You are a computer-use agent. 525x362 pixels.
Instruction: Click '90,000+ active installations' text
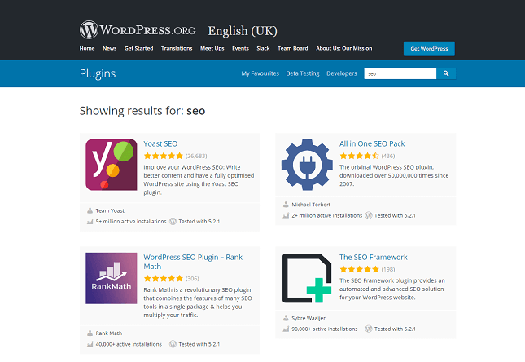(325, 329)
